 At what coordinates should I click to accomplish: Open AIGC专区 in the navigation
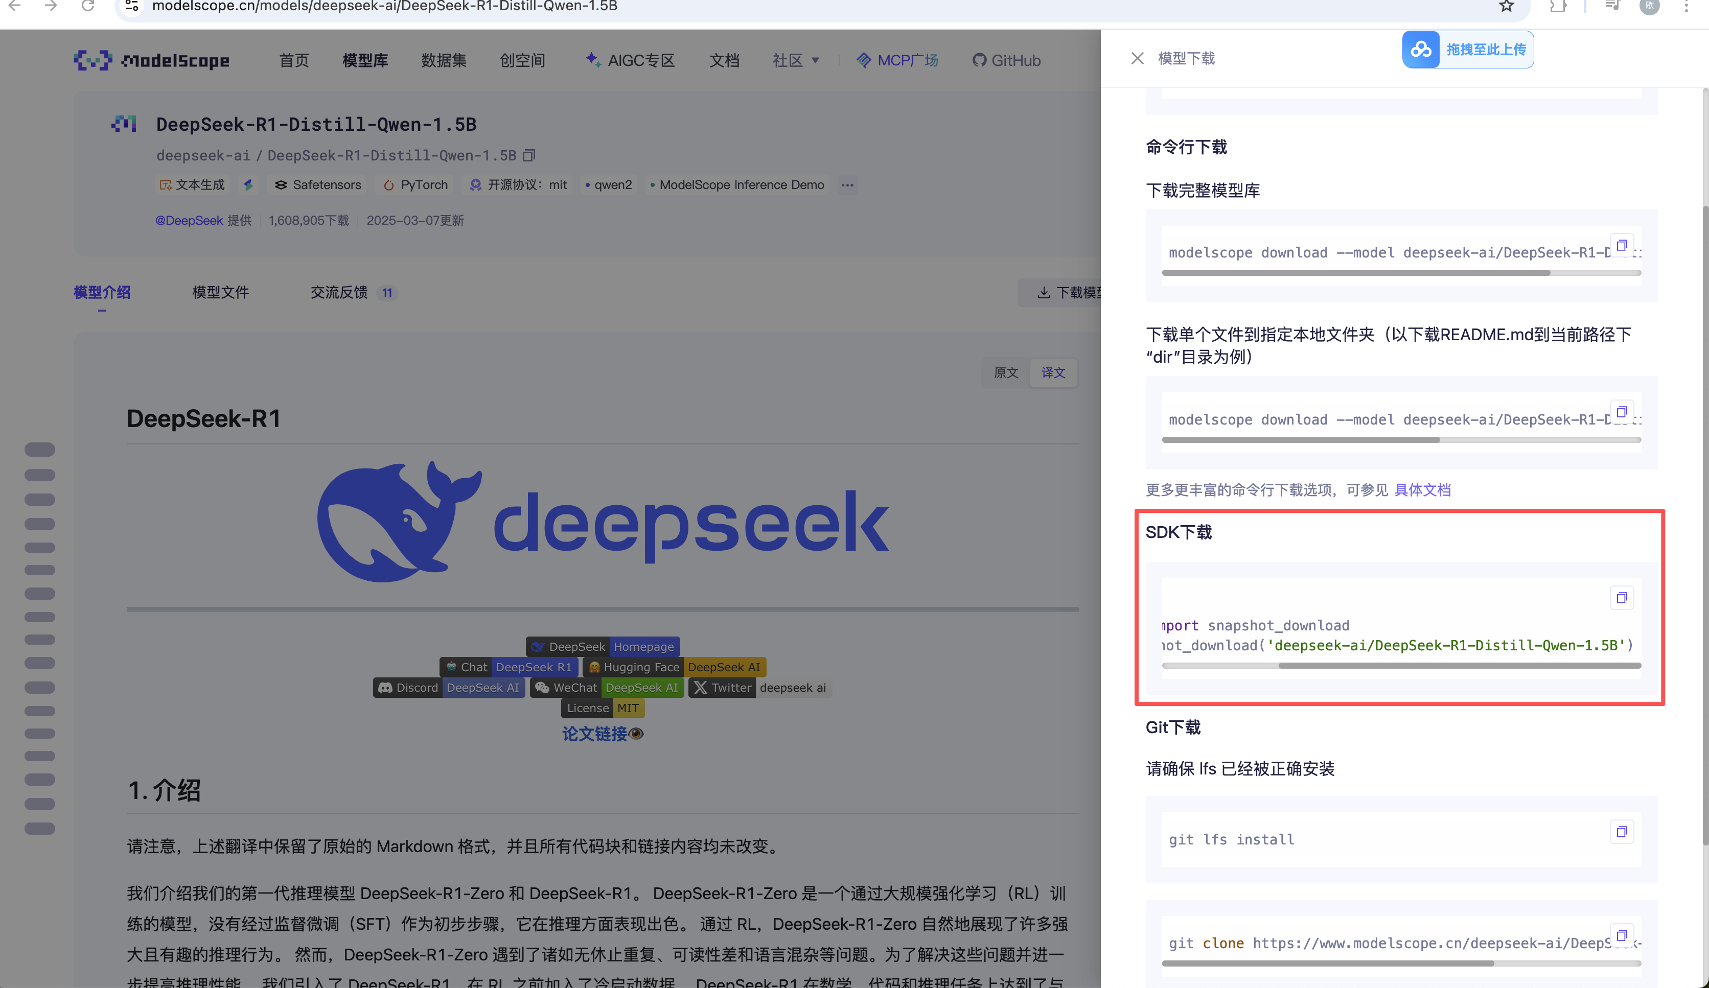click(630, 60)
